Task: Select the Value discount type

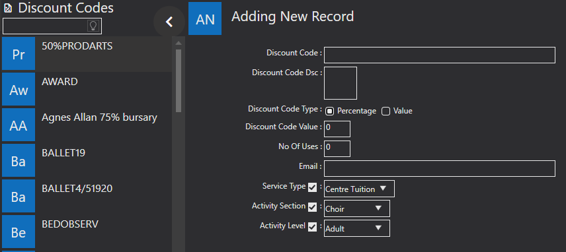Action: pyautogui.click(x=386, y=111)
